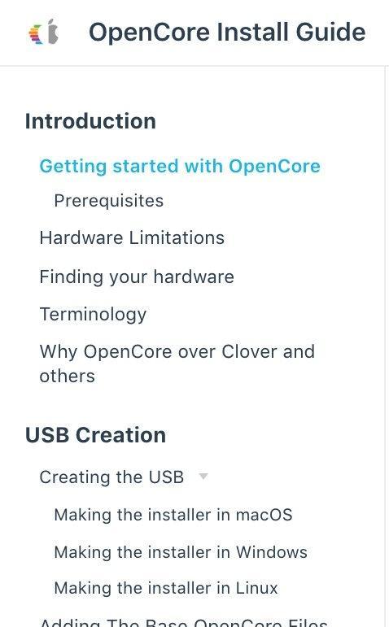Click the colored stripes of the logo
The height and width of the screenshot is (627, 389).
[x=36, y=34]
